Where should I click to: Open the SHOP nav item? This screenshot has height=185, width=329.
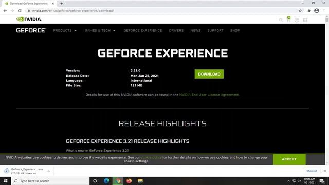(235, 31)
